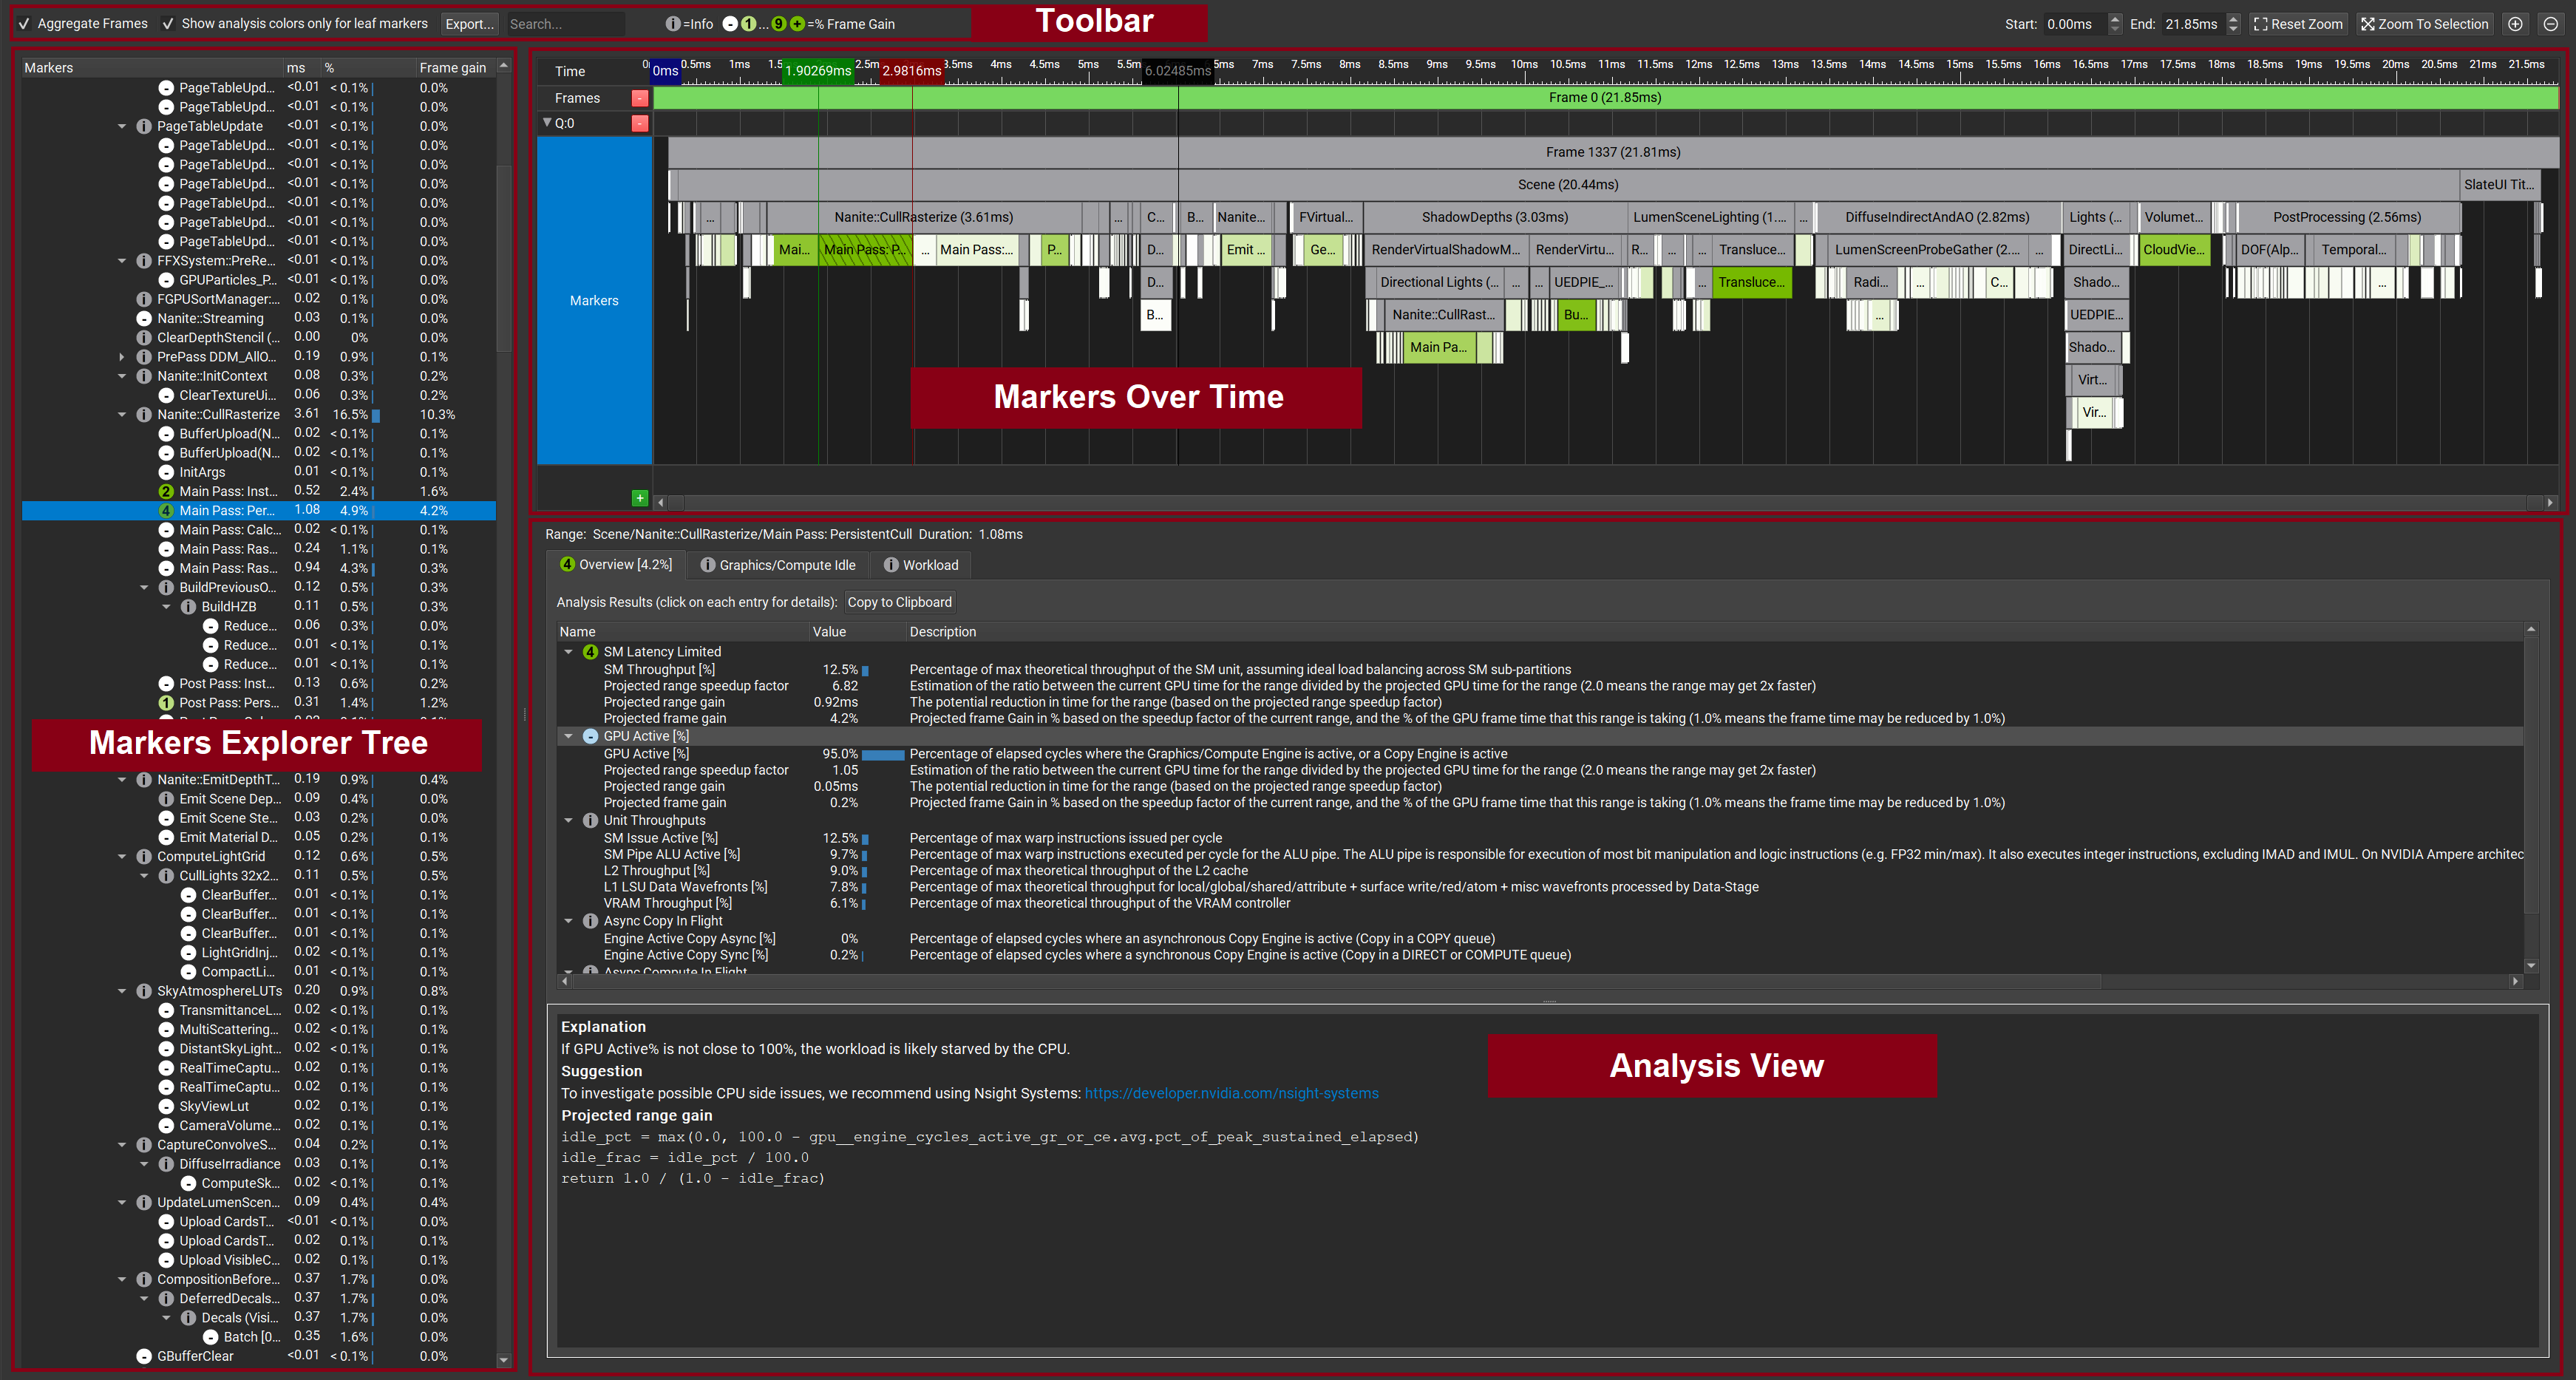The height and width of the screenshot is (1380, 2576).
Task: Remove the Q:0 row with red minus
Action: 640,123
